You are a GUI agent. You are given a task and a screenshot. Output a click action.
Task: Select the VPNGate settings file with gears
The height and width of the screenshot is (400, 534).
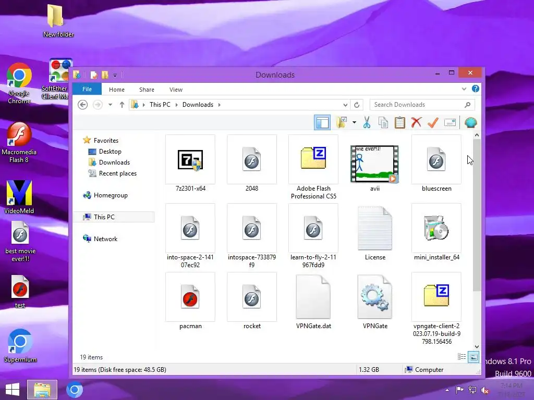click(374, 301)
